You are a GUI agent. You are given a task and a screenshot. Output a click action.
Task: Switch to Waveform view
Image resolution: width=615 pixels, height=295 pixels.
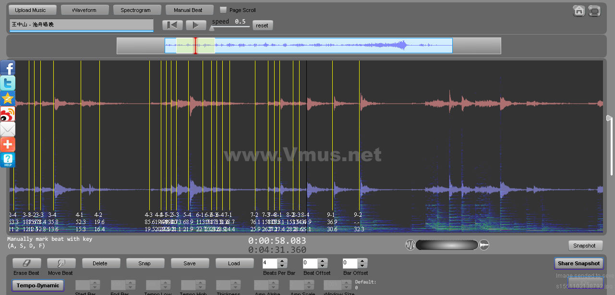84,10
